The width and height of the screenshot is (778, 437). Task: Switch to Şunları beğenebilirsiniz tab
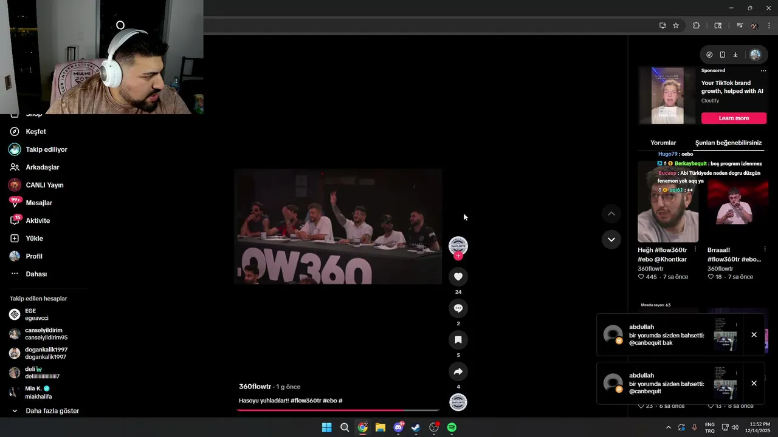pyautogui.click(x=728, y=143)
